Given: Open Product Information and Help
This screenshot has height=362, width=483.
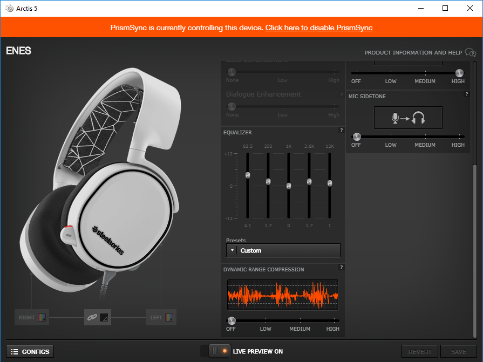Looking at the screenshot, I should tap(413, 53).
